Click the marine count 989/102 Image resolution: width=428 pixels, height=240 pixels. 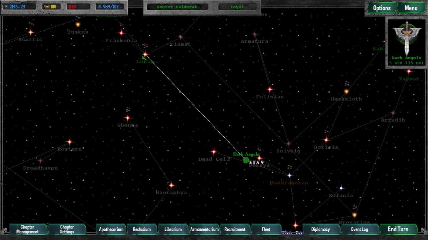[109, 7]
